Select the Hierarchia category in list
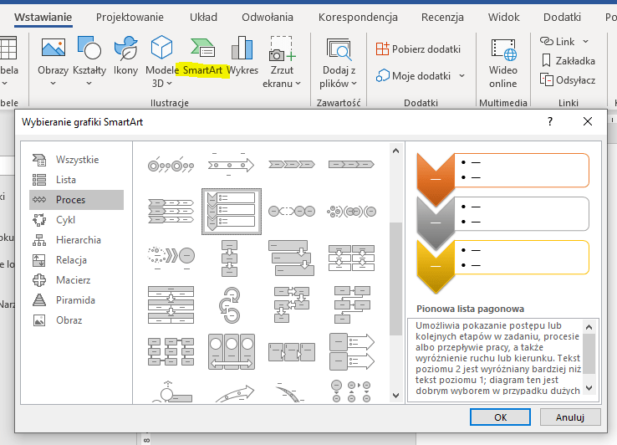 (78, 240)
